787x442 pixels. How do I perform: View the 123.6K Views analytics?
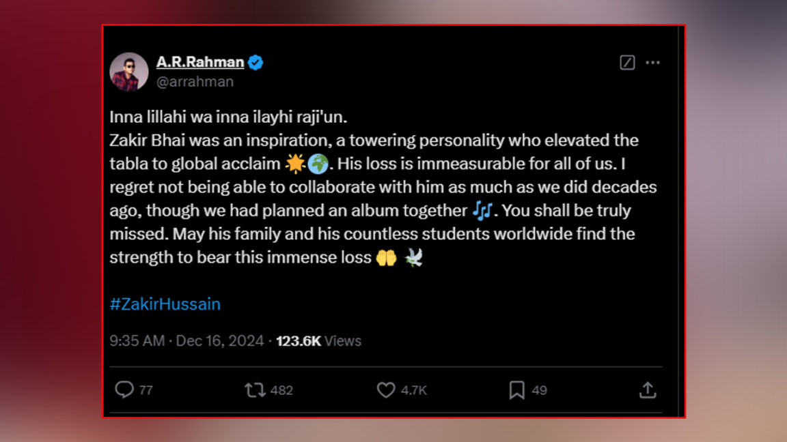318,341
